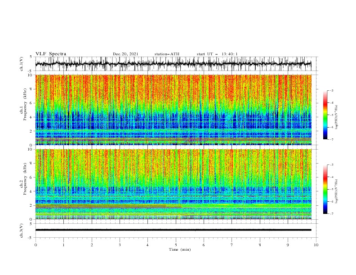Screen dimensions: 356x275
Task: Click the ch.1 Frequency (kHz) axis label
Action: (x=23, y=105)
